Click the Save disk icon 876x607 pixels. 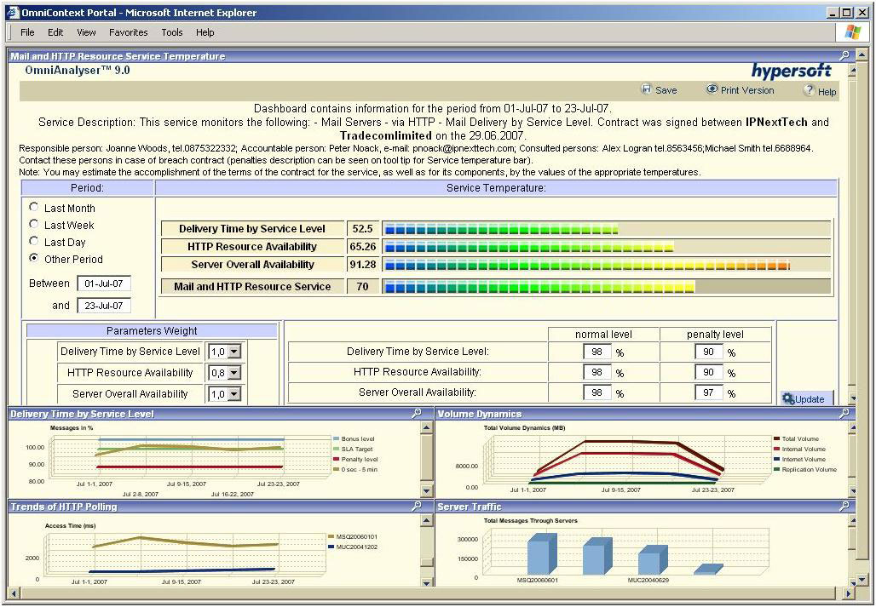point(647,89)
